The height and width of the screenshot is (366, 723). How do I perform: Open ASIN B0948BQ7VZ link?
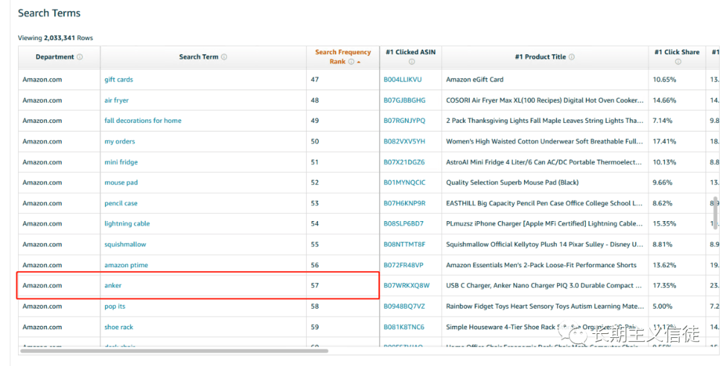(x=404, y=307)
